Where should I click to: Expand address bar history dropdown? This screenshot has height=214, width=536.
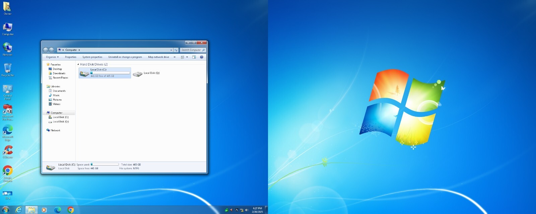pos(171,50)
